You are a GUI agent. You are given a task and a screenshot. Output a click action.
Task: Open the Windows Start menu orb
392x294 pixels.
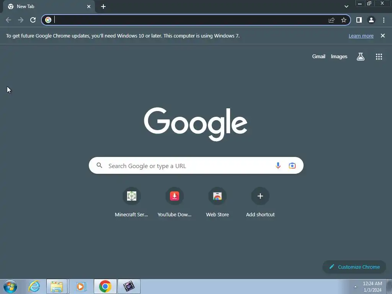click(10, 286)
